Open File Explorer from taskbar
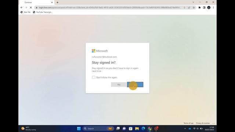This screenshot has height=132, width=235. [x=137, y=129]
